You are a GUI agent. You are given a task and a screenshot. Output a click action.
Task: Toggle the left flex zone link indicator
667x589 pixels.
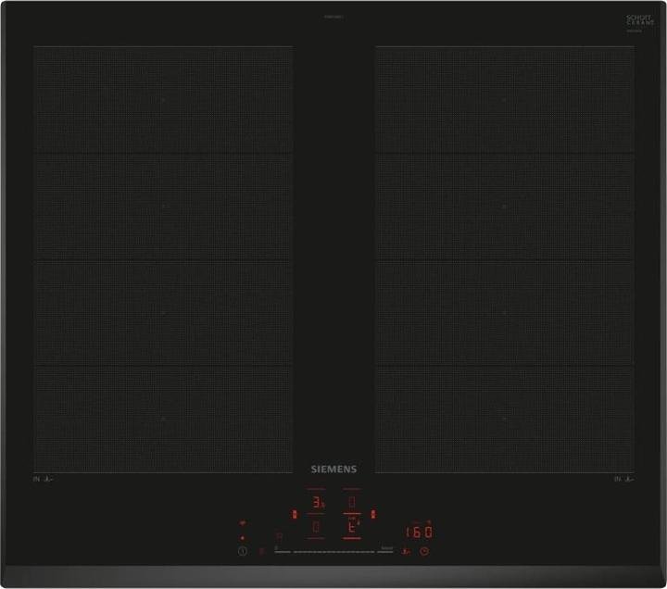pyautogui.click(x=295, y=514)
